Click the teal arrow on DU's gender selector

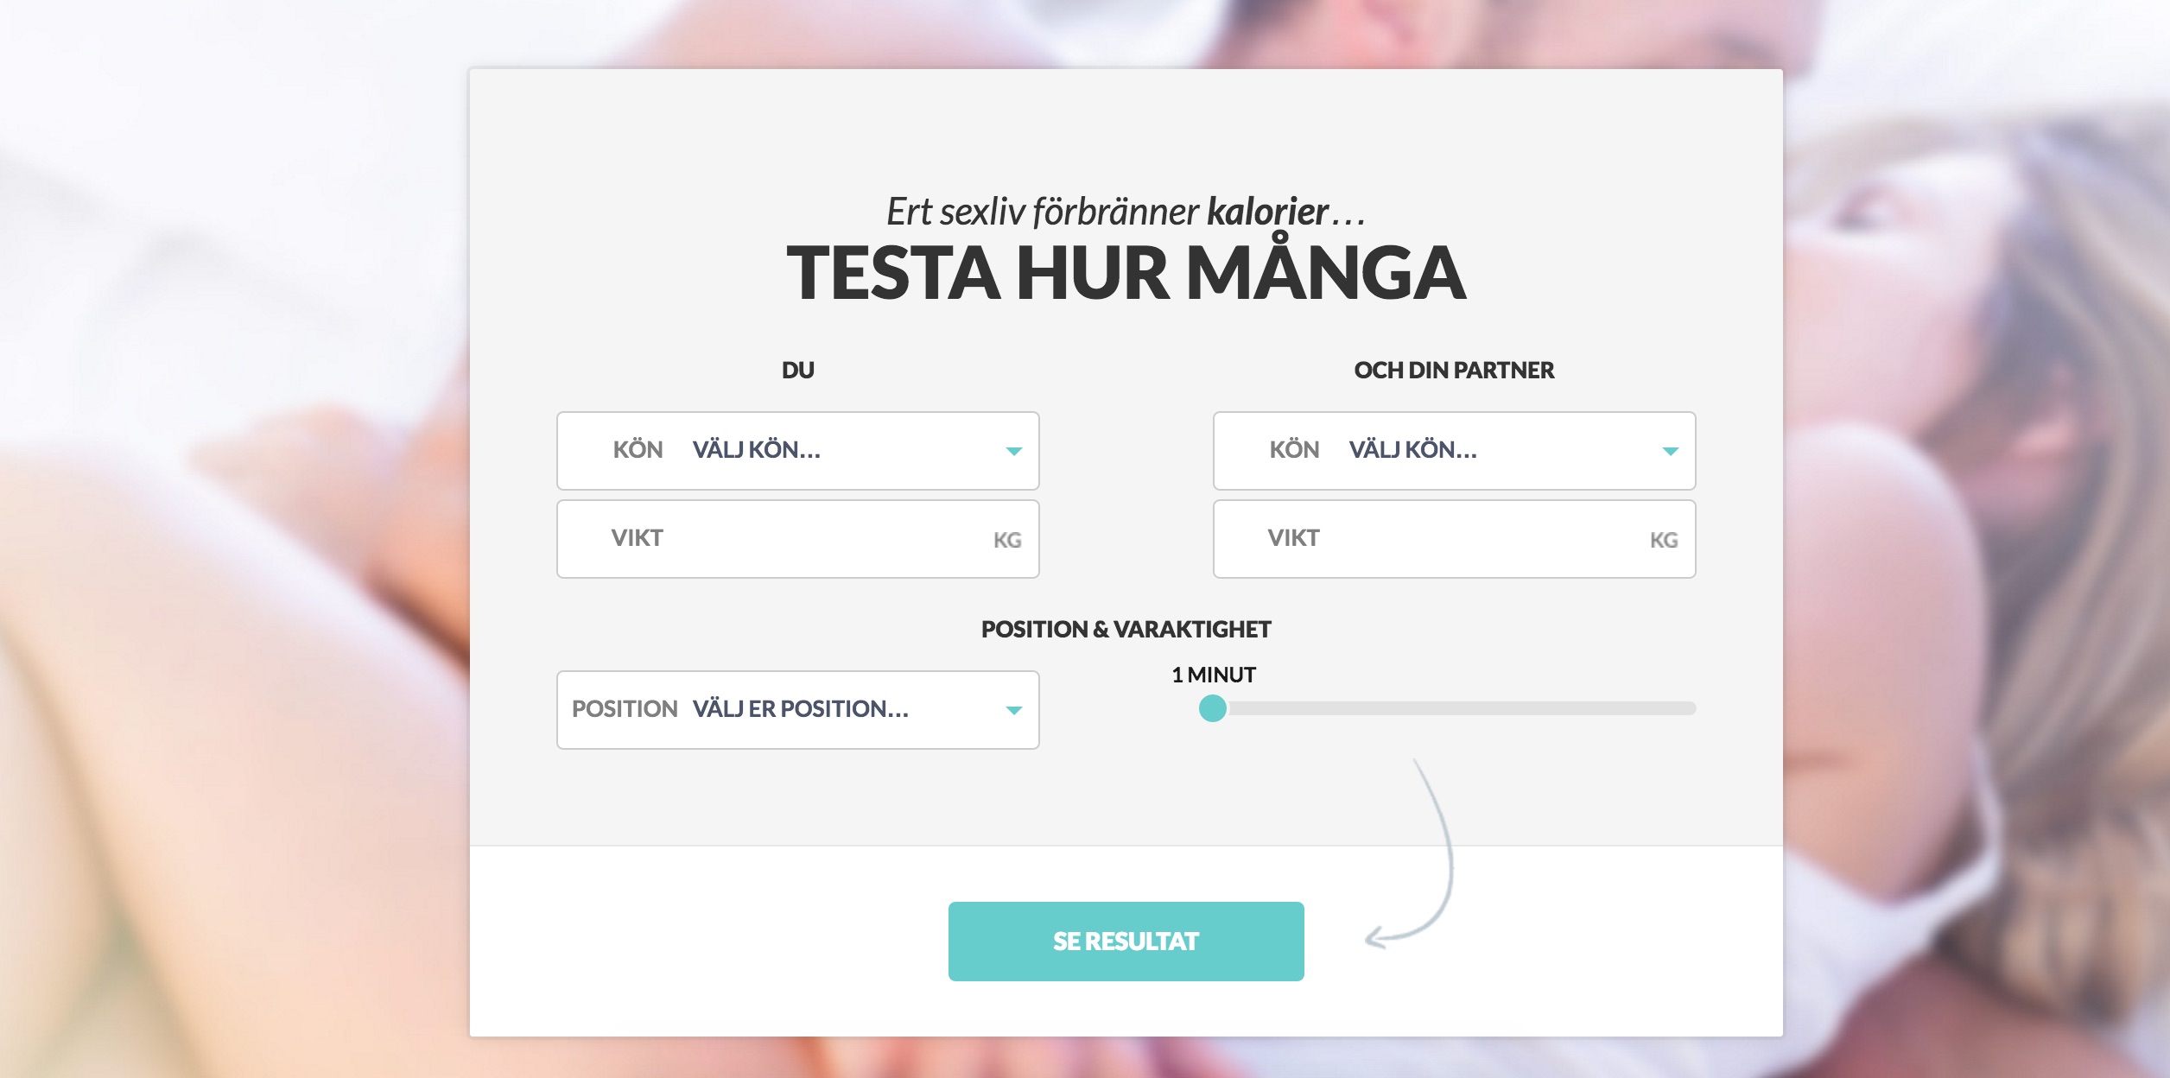tap(1016, 450)
